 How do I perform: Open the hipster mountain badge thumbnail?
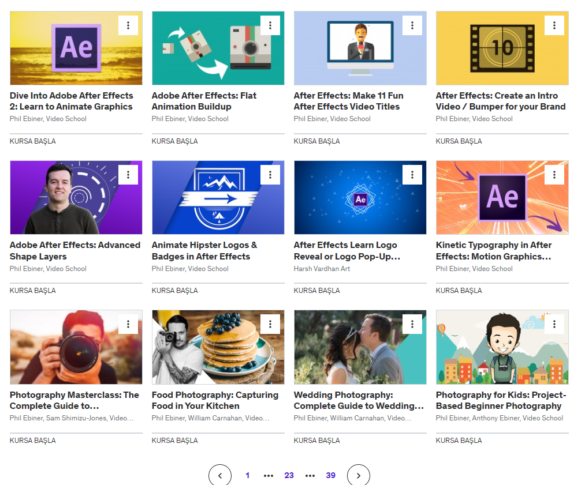pyautogui.click(x=218, y=197)
